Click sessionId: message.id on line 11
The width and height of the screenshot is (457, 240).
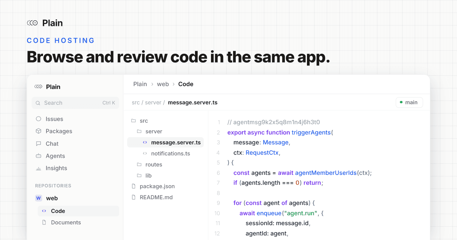coord(278,223)
